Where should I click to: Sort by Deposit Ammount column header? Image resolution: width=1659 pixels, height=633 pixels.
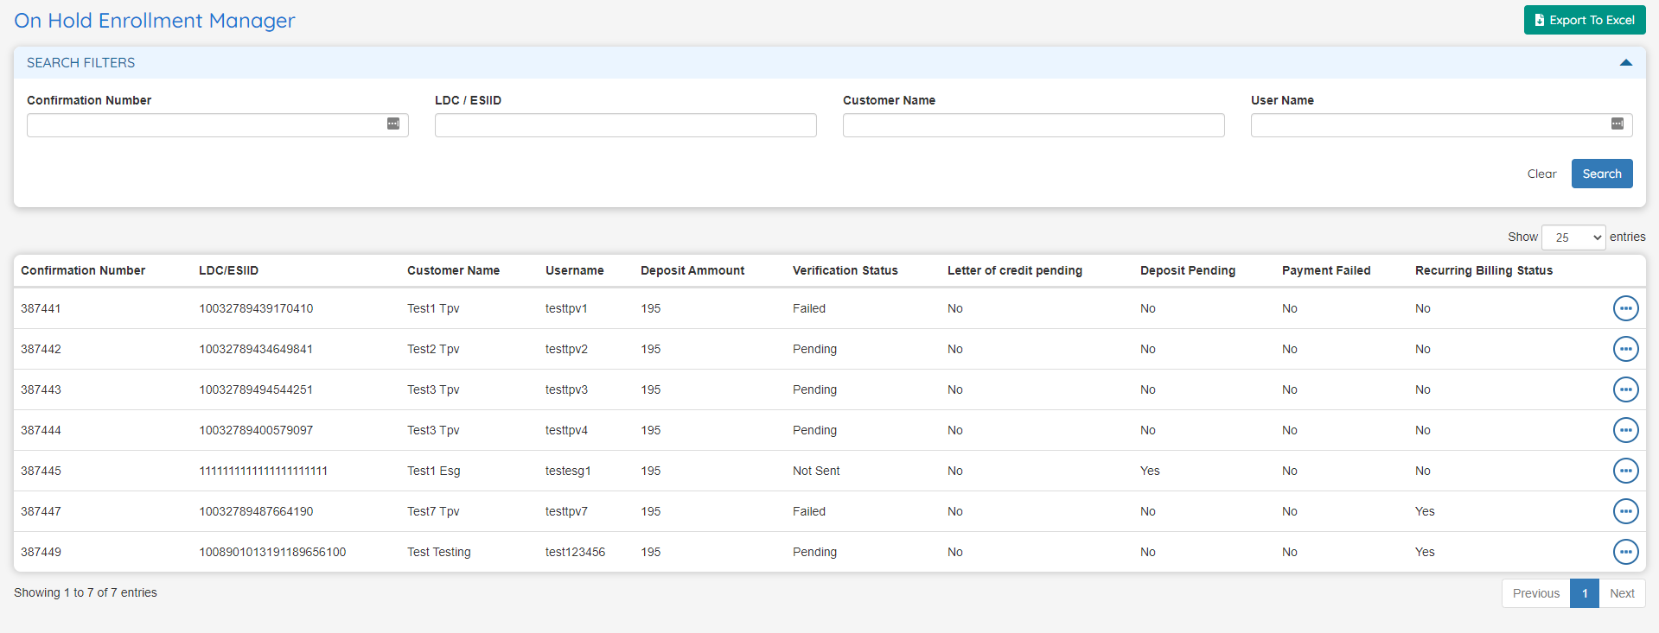point(692,270)
